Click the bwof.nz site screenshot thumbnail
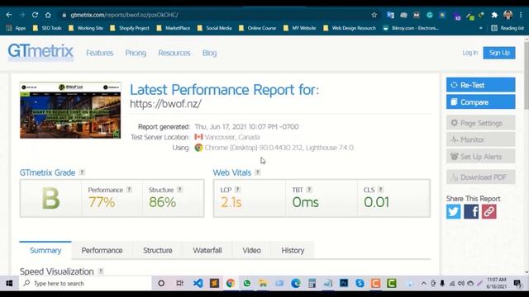 click(70, 110)
